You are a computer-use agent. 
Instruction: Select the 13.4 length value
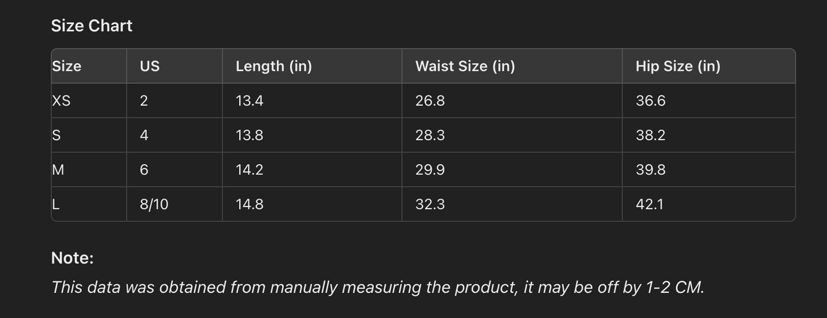coord(249,101)
